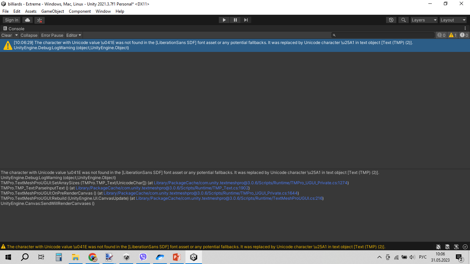Open the Edit menu
The image size is (470, 264).
17,11
